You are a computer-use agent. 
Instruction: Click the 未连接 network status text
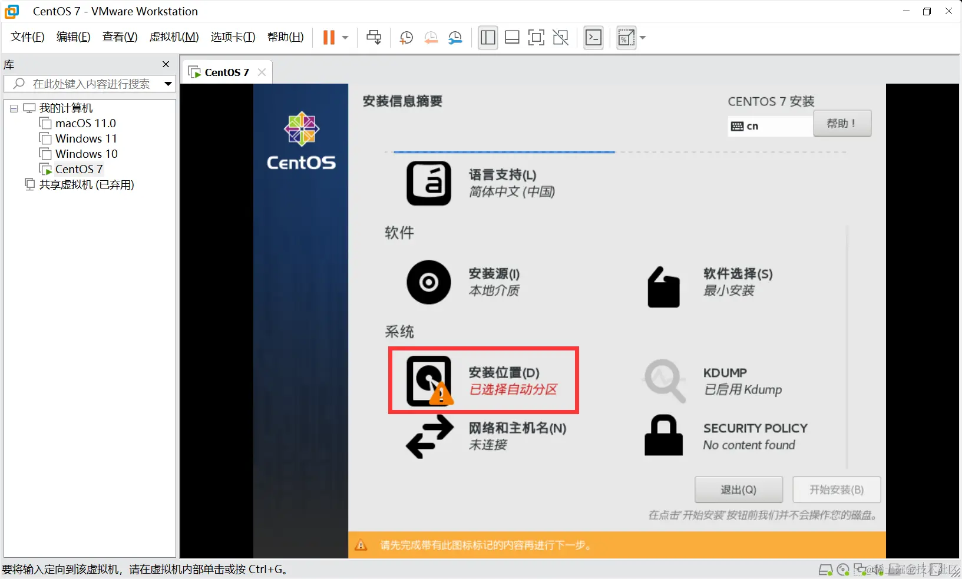tap(488, 445)
